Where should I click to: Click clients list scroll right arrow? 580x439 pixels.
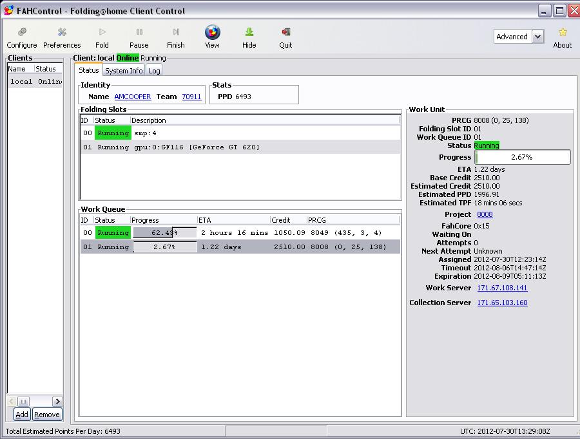pyautogui.click(x=57, y=401)
